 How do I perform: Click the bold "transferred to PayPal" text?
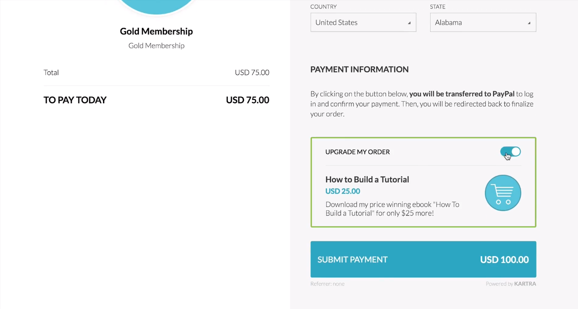point(462,94)
